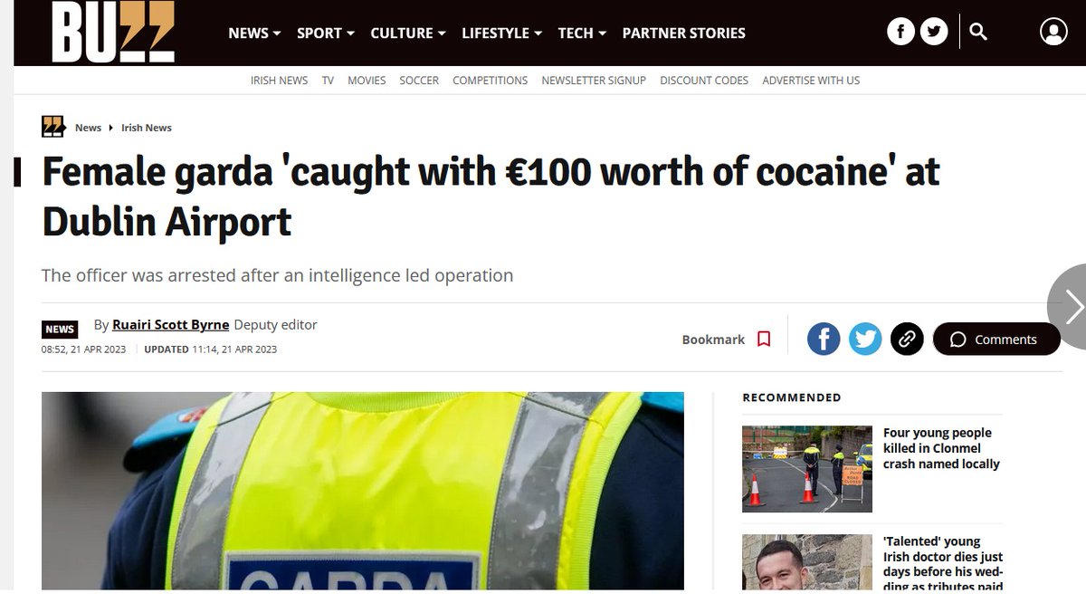
Task: Open the Buzz Twitter icon in header
Action: tap(934, 32)
